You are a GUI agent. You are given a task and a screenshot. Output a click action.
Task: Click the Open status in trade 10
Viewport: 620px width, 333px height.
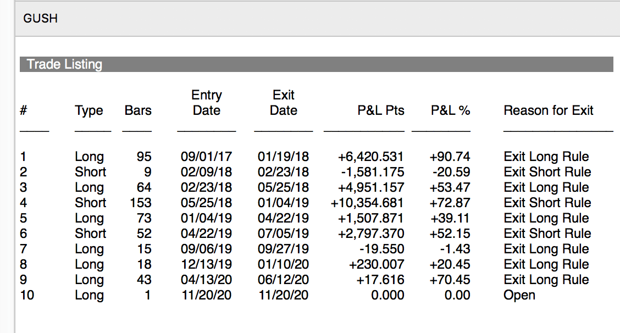(519, 295)
